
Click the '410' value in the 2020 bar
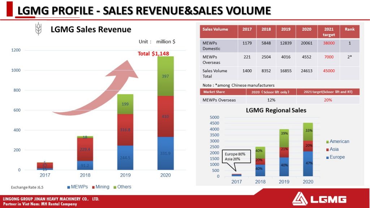click(x=165, y=117)
